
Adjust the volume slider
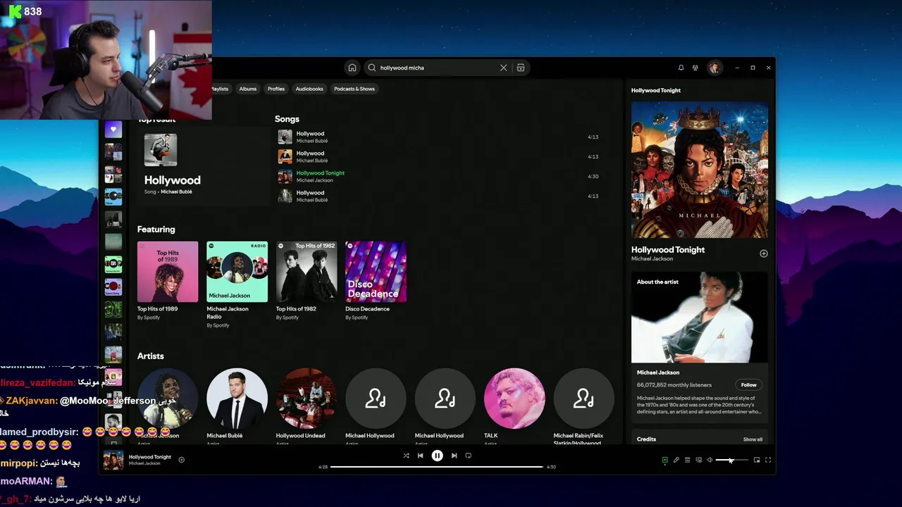(731, 460)
